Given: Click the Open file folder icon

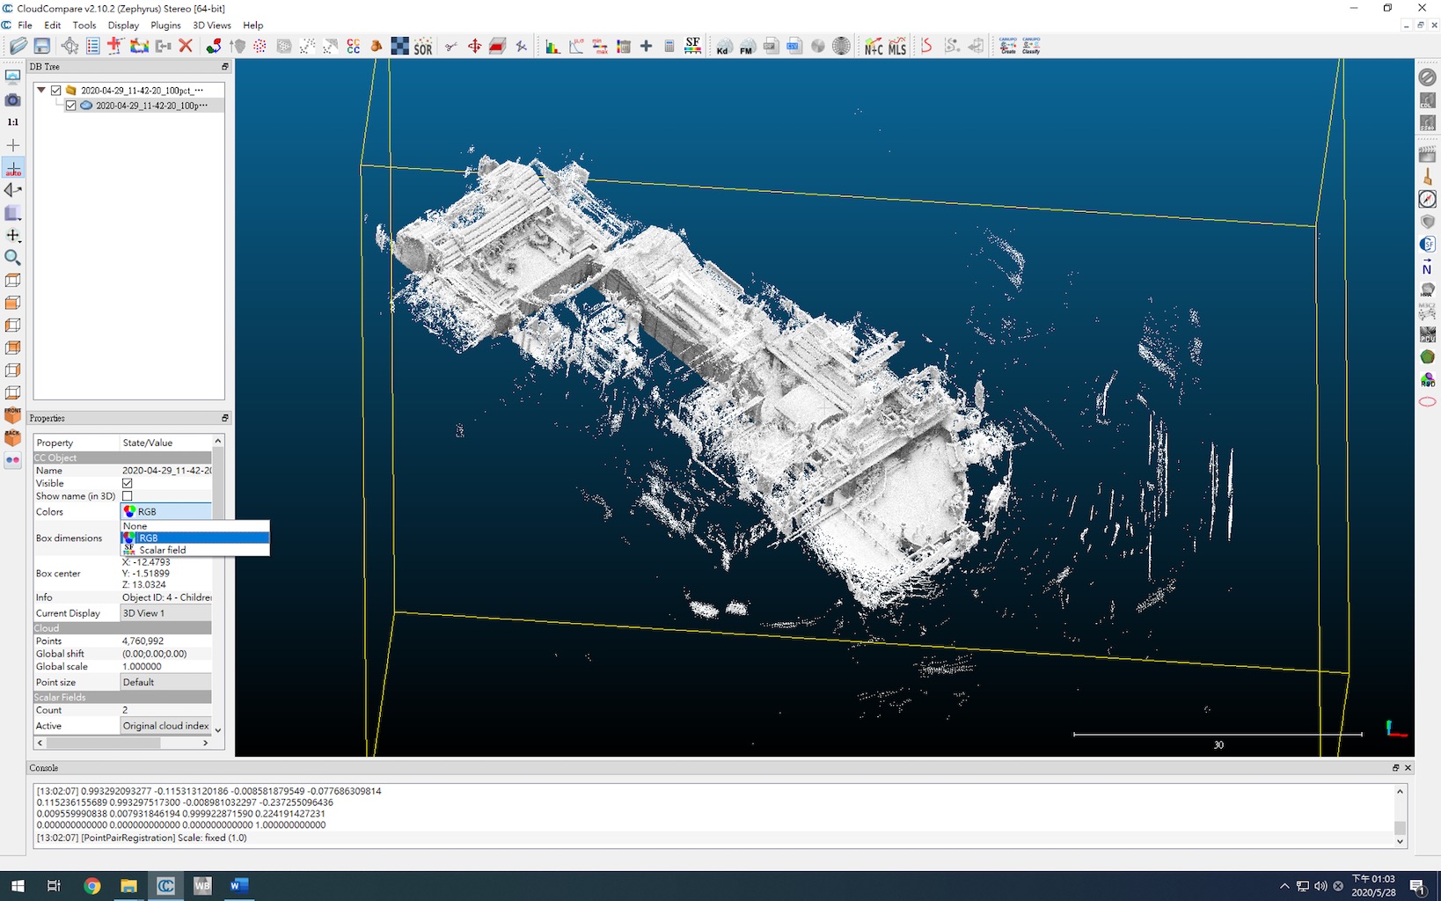Looking at the screenshot, I should (18, 46).
